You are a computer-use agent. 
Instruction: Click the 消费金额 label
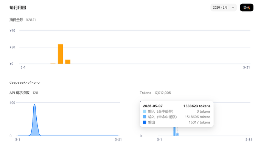[16, 20]
